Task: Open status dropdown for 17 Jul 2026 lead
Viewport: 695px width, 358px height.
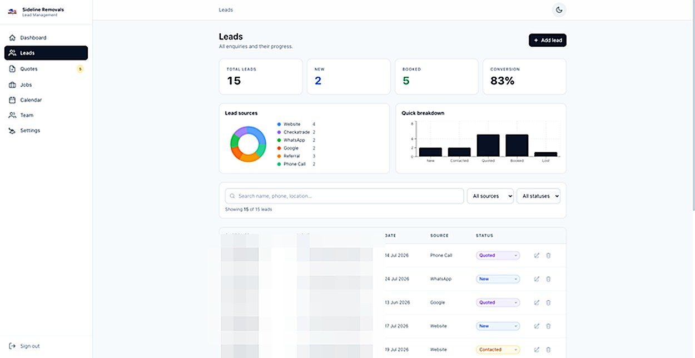Action: click(498, 326)
